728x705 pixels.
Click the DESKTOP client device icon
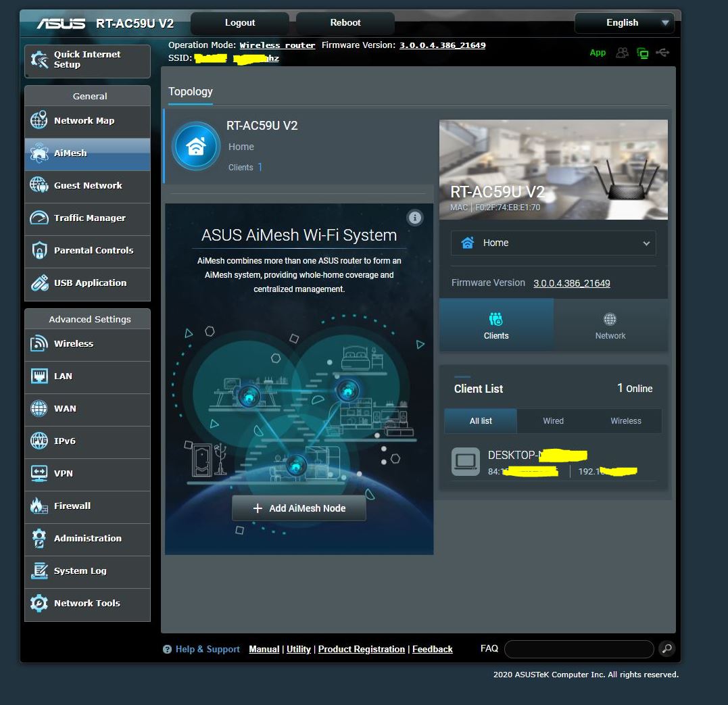466,462
